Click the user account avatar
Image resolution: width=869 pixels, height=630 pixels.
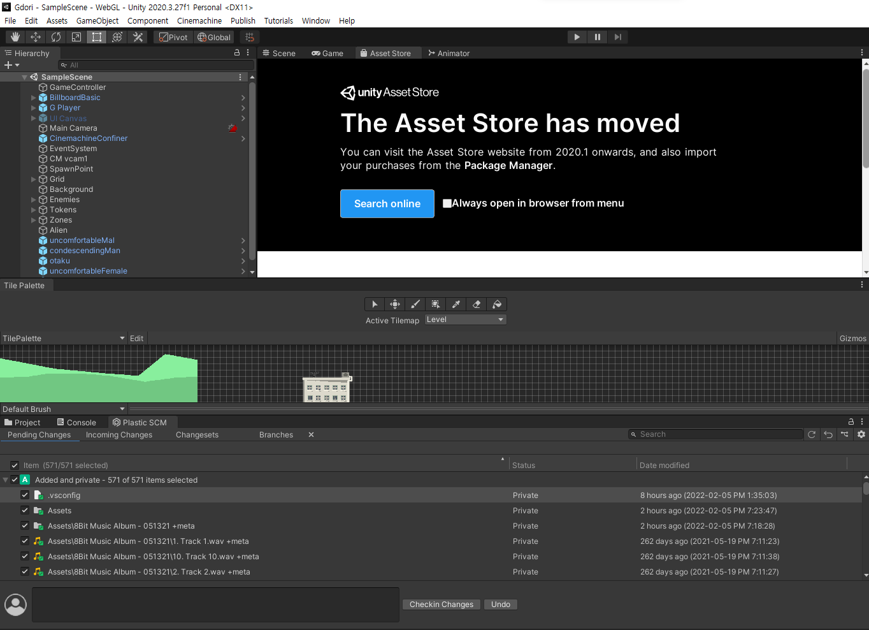pos(15,604)
